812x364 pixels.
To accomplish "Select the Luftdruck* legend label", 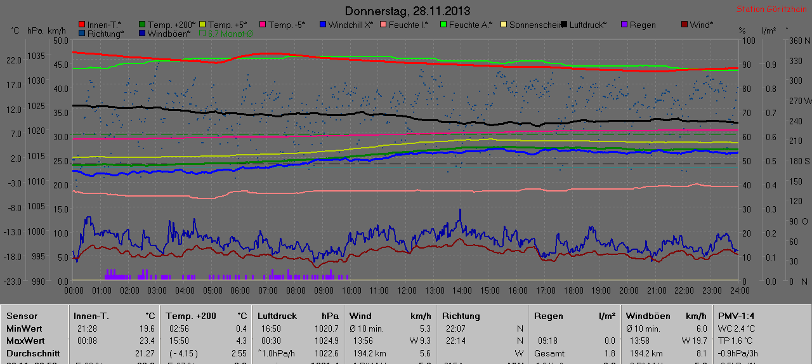I will 588,25.
